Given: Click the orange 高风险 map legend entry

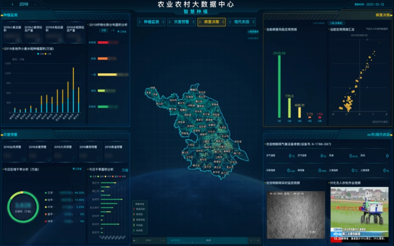Looking at the screenshot, I should tap(138, 214).
